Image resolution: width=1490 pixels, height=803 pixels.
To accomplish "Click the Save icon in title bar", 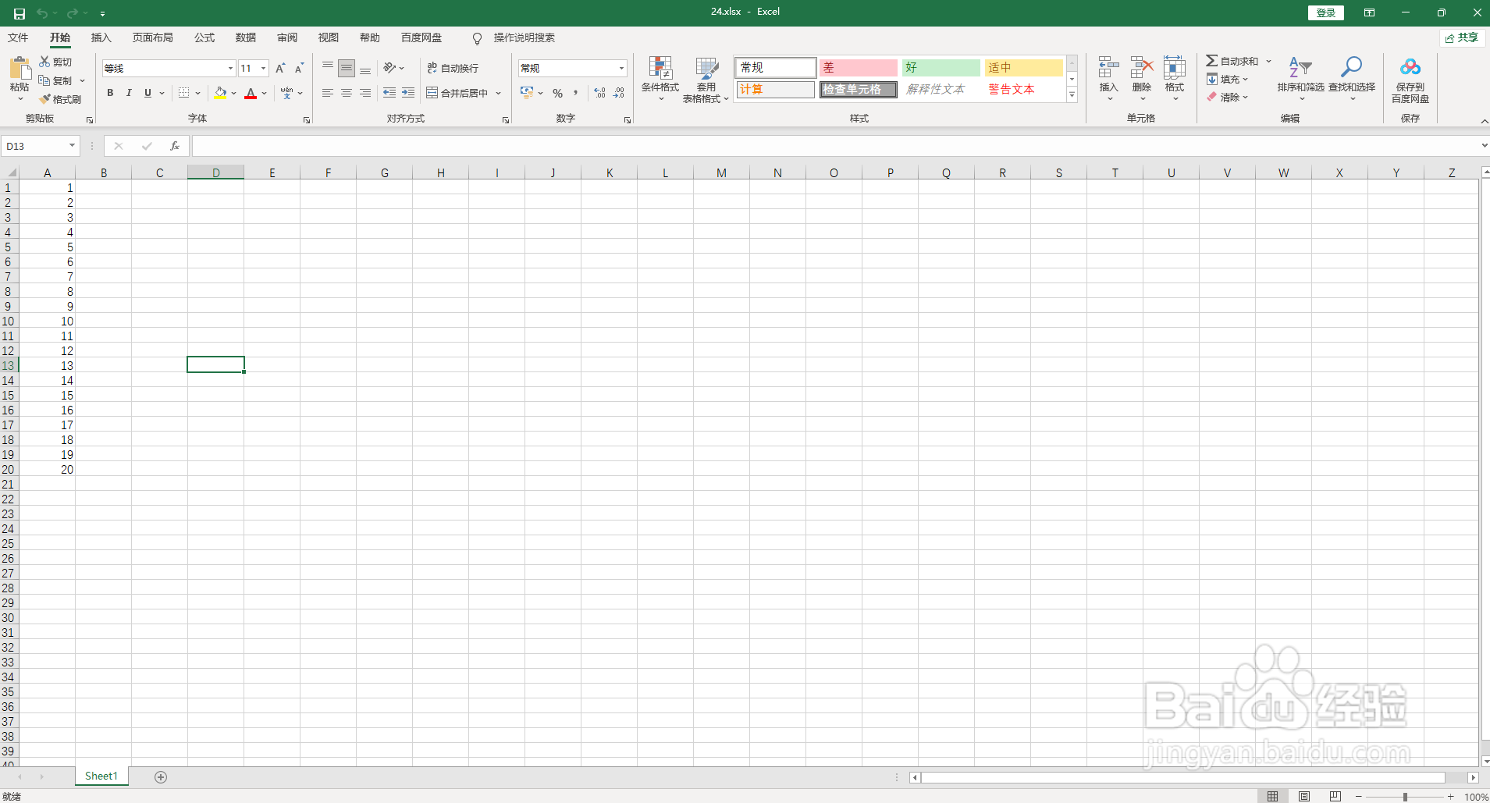I will tap(20, 13).
